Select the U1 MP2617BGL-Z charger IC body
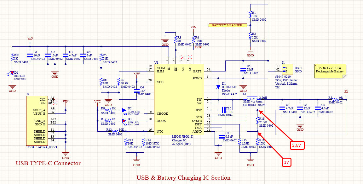This screenshot has height=184, width=363. [179, 100]
